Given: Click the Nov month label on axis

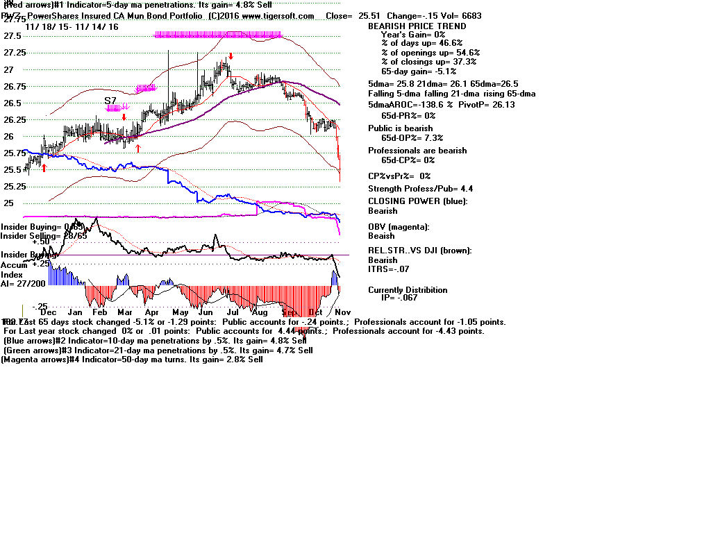Looking at the screenshot, I should (x=342, y=313).
